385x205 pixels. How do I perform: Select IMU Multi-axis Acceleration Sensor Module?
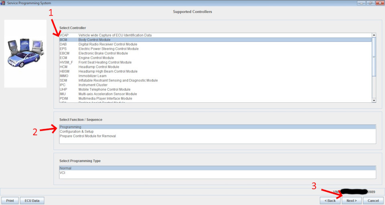coord(215,94)
